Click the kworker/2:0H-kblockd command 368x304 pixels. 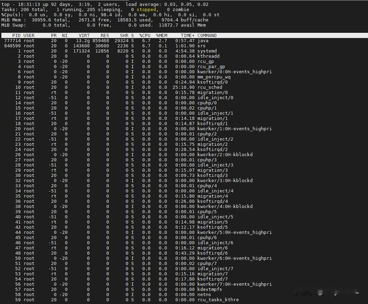click(x=225, y=154)
